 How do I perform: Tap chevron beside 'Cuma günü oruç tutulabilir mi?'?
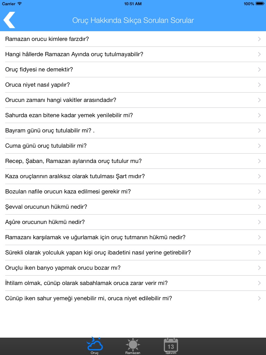259,146
